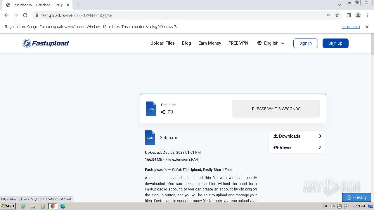Click Chrome icon in taskbar
Screen dimensions: 374x210
click(53, 206)
